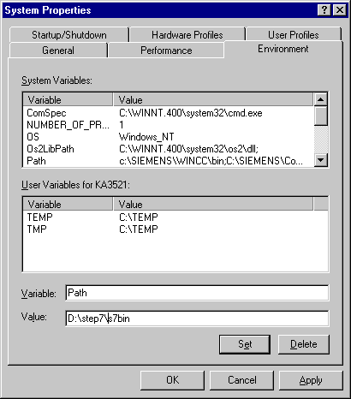
Task: Select the Path system variable row
Action: [x=169, y=161]
